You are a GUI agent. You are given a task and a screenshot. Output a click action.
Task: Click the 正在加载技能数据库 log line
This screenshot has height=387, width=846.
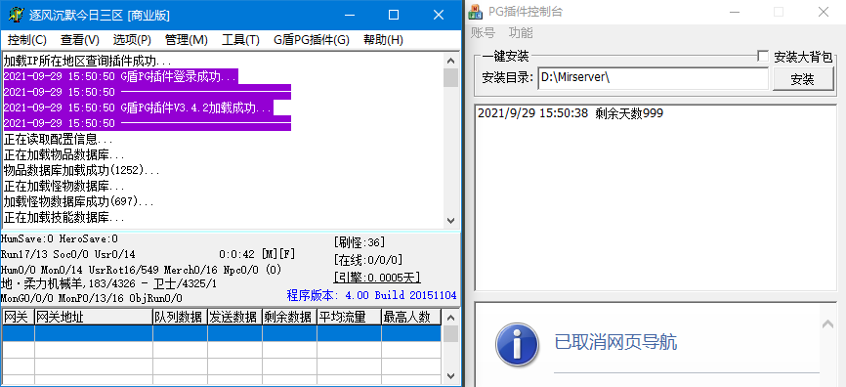pos(64,218)
